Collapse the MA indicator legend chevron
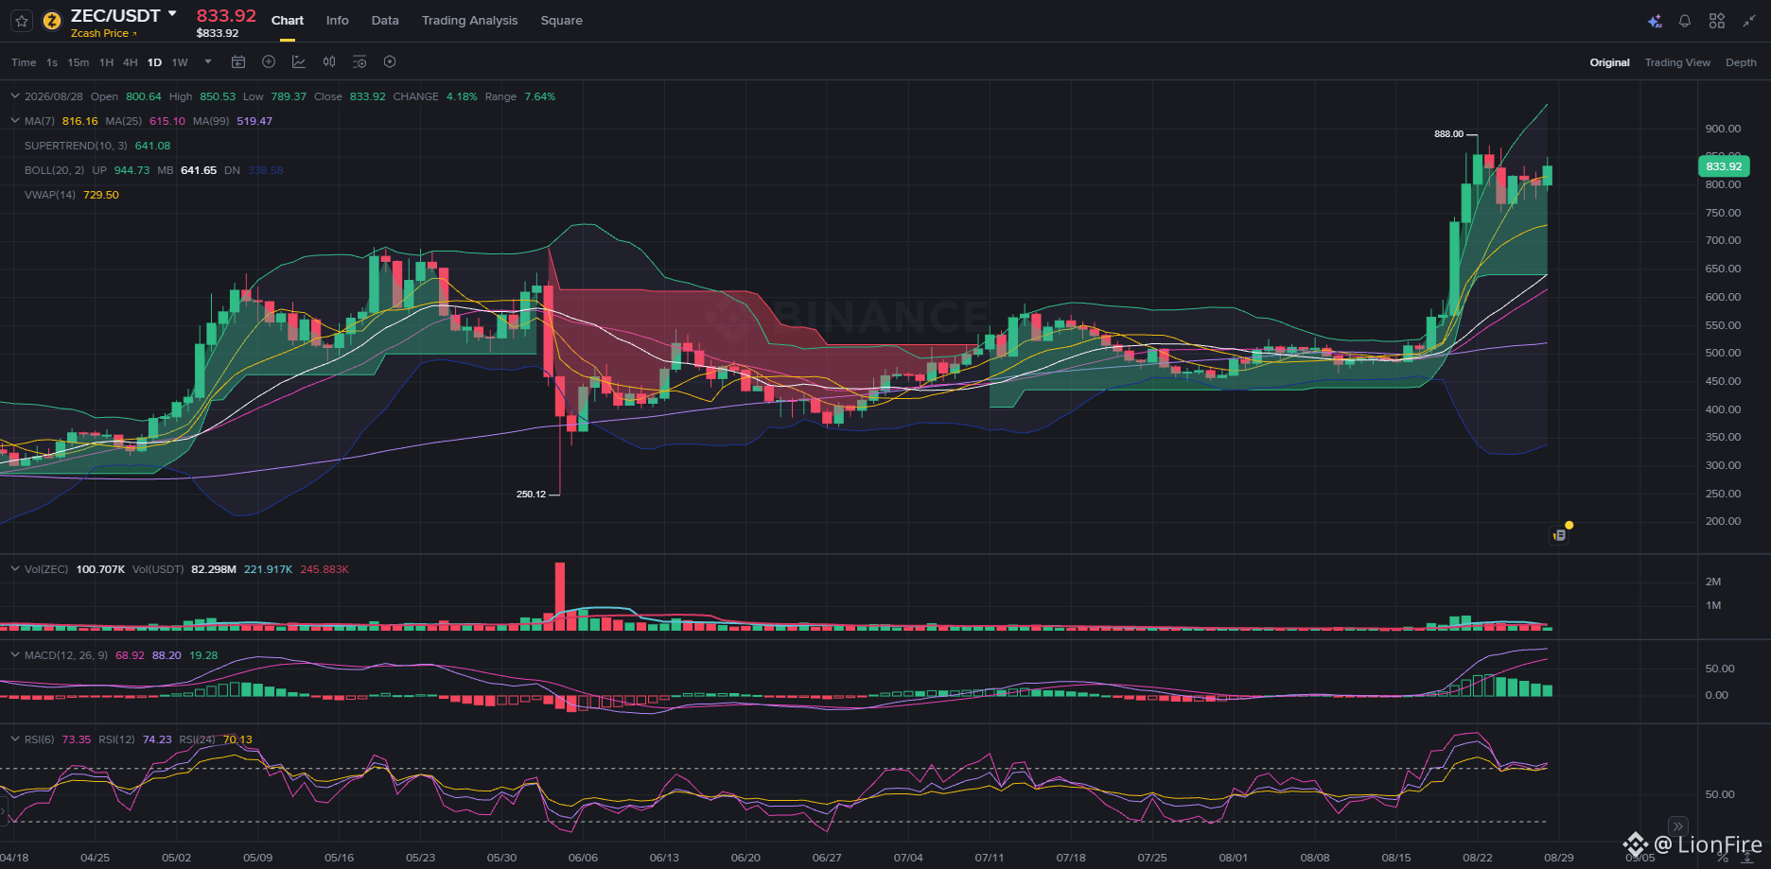The width and height of the screenshot is (1771, 869). click(15, 121)
